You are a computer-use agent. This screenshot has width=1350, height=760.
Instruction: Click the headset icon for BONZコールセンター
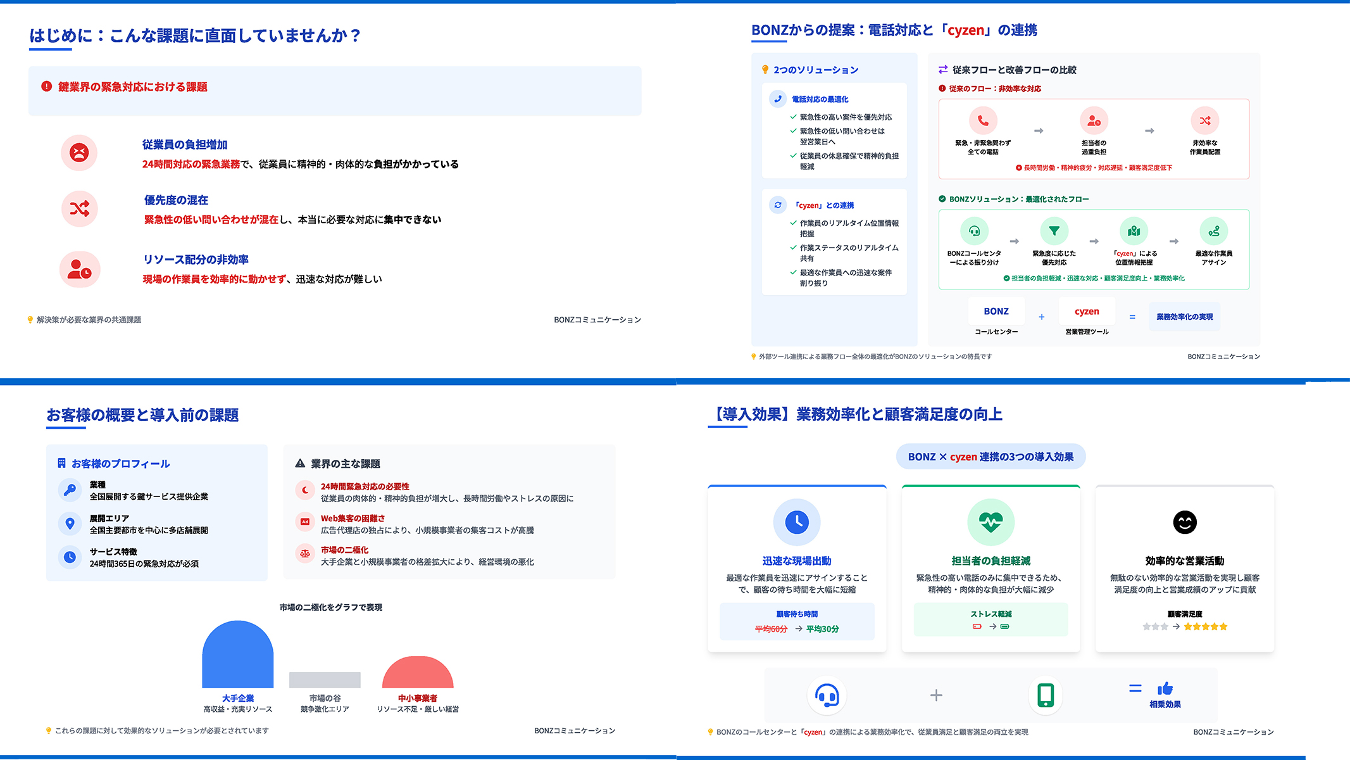974,231
